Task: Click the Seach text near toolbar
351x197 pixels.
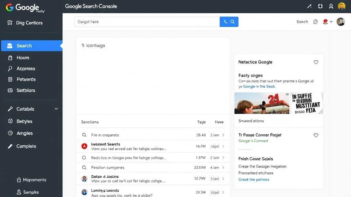Action: click(x=302, y=22)
